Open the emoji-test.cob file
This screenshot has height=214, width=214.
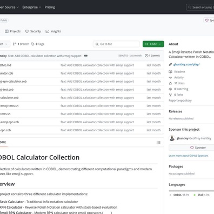click(x=6, y=90)
